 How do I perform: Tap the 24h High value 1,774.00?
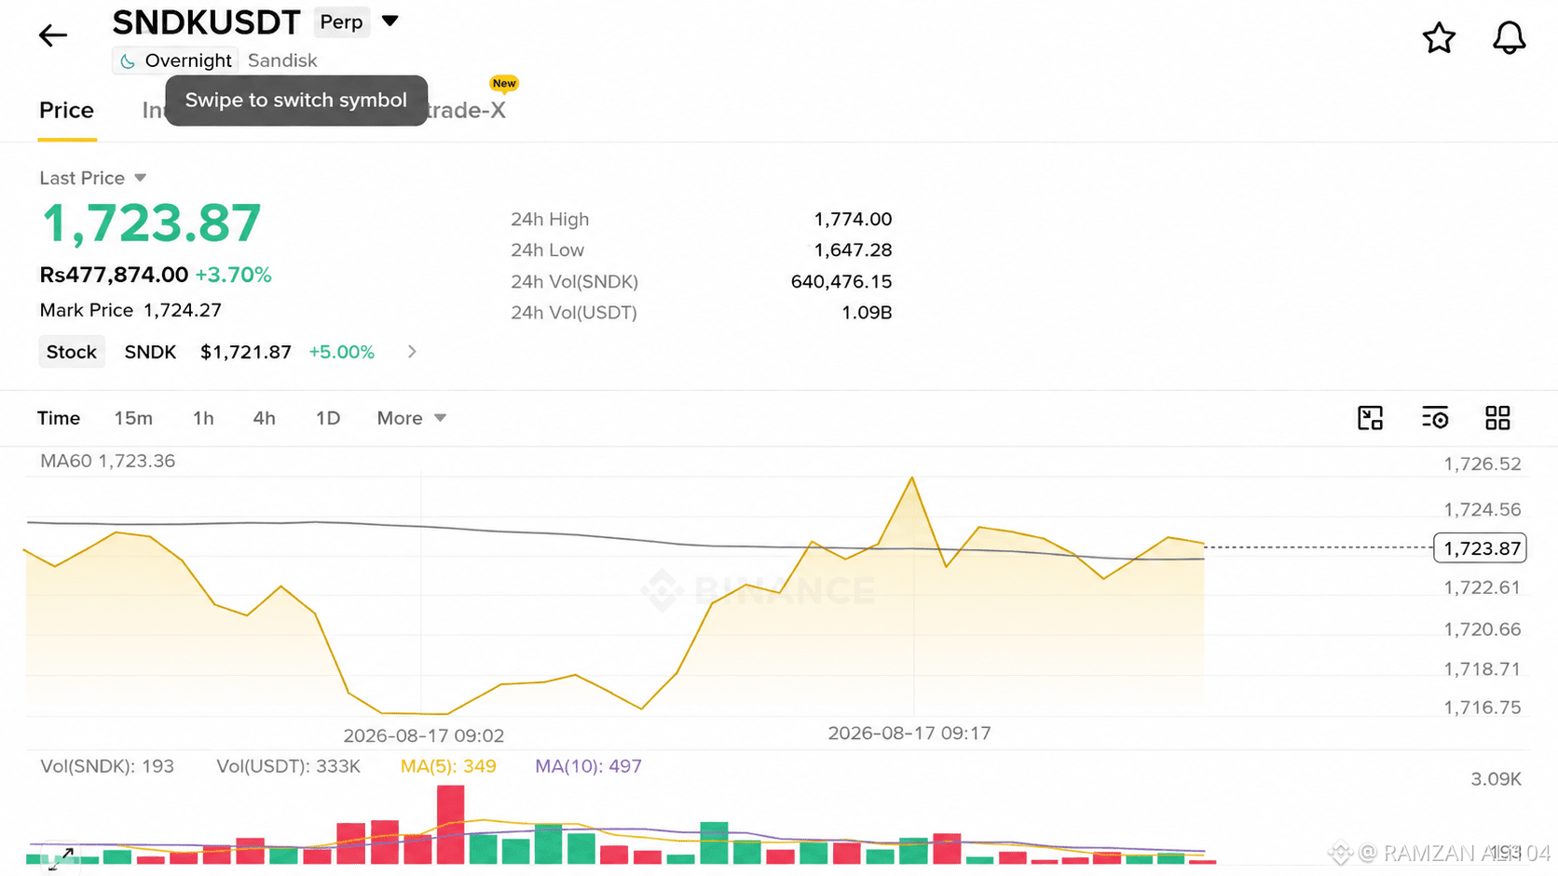[853, 219]
